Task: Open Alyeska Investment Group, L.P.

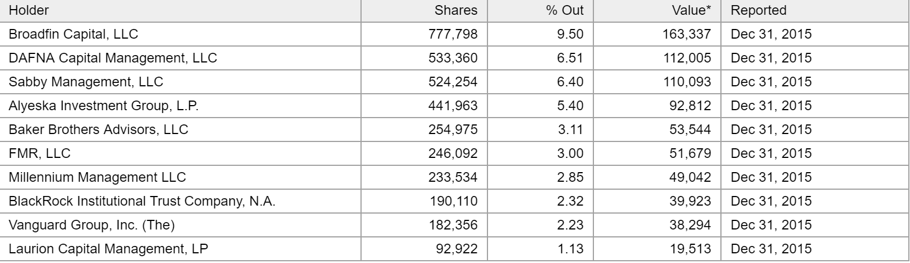Action: (104, 106)
